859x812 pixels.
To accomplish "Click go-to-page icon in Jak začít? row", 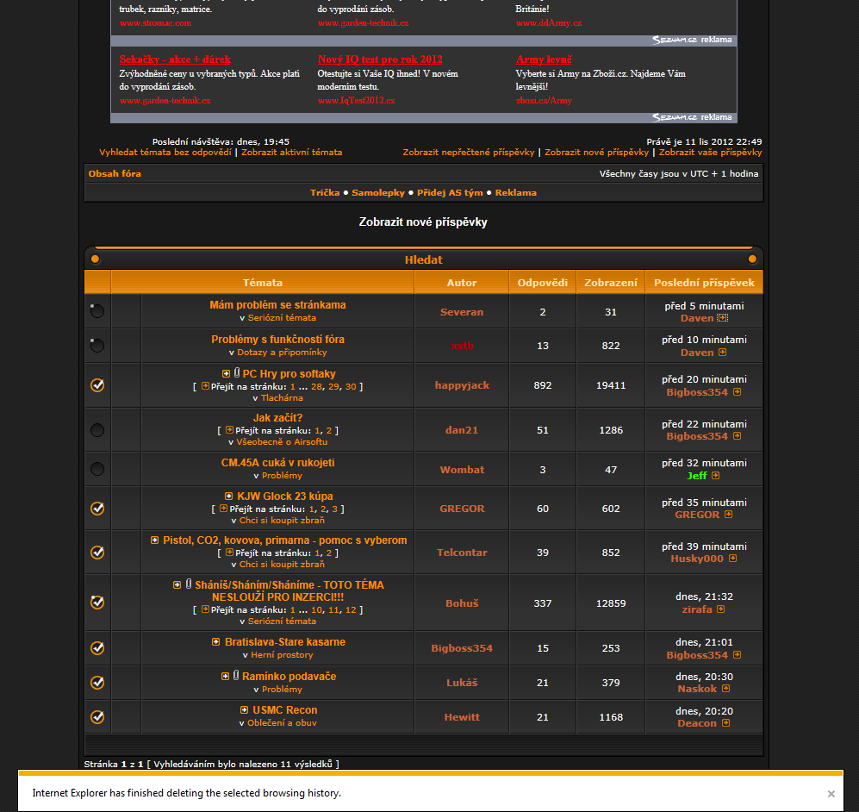I will click(x=229, y=430).
